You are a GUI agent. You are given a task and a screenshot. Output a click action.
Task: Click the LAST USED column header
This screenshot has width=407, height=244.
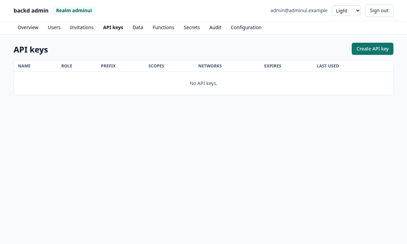click(328, 66)
